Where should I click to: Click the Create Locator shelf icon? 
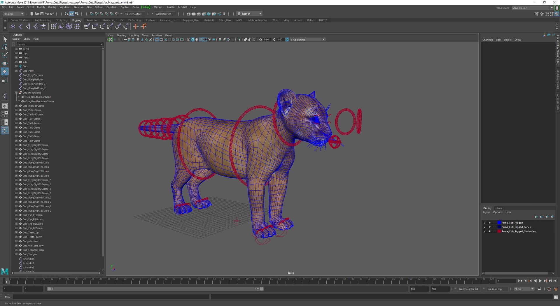(13, 27)
